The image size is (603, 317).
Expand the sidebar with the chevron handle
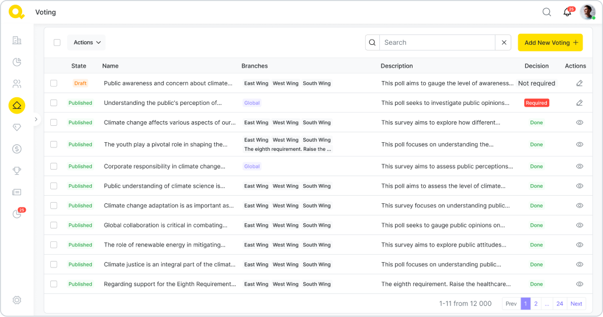[x=36, y=119]
